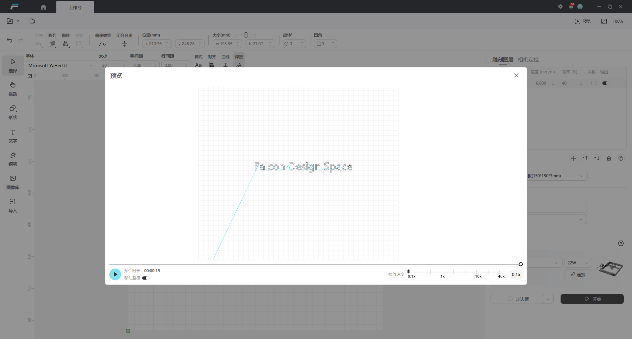Expand the 22W laser power dropdown

coord(578,263)
